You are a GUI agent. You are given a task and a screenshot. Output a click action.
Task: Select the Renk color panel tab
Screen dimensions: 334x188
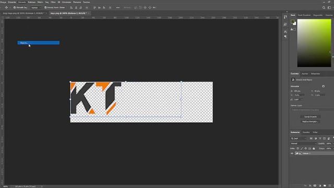[293, 15]
